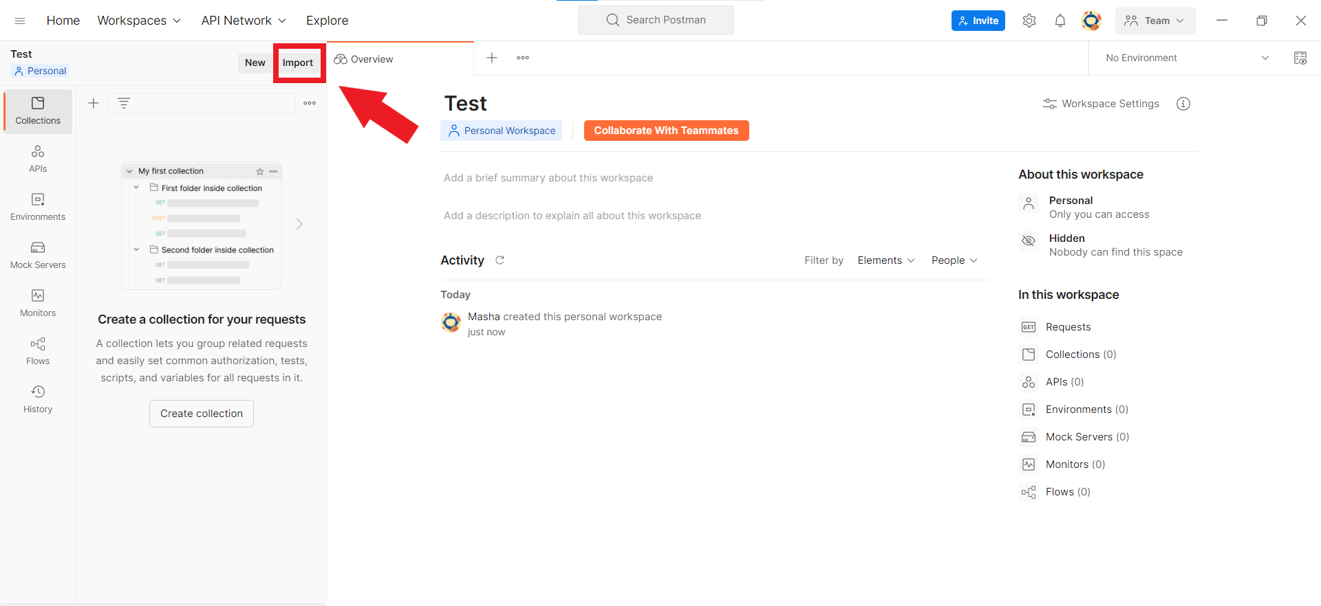Restore the window size
This screenshot has width=1321, height=606.
click(x=1262, y=21)
